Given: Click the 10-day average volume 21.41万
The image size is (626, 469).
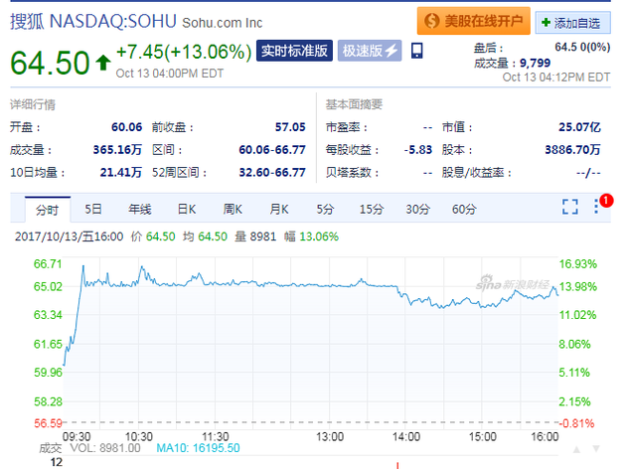Looking at the screenshot, I should coord(121,172).
